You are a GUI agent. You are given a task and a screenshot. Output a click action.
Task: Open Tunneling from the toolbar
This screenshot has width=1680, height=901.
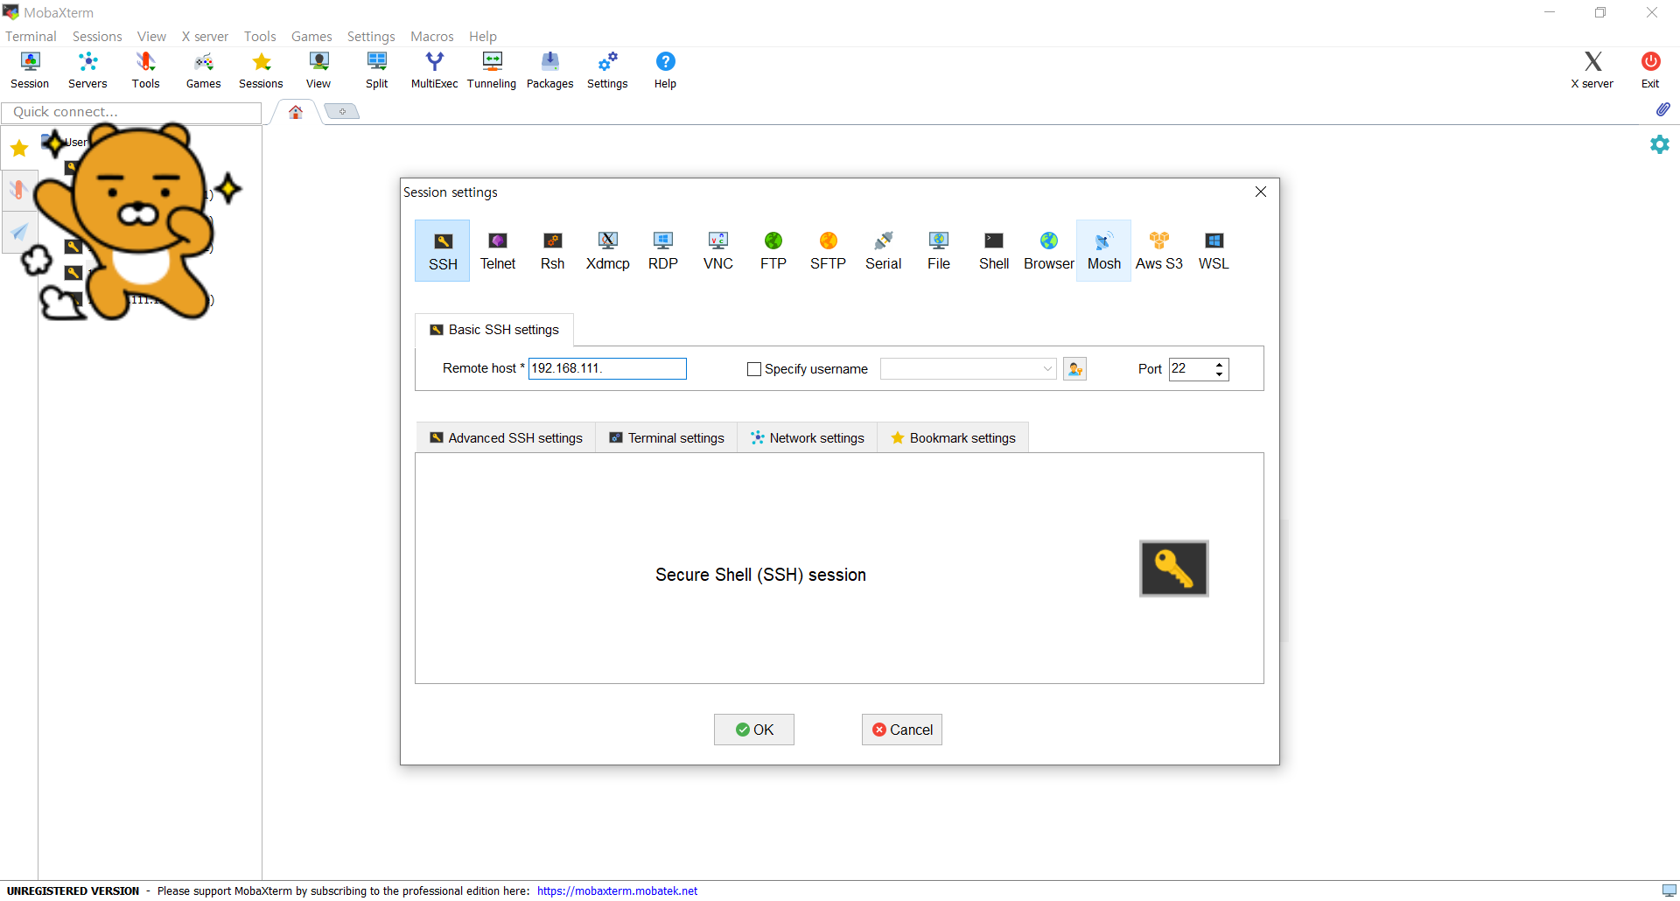(492, 70)
